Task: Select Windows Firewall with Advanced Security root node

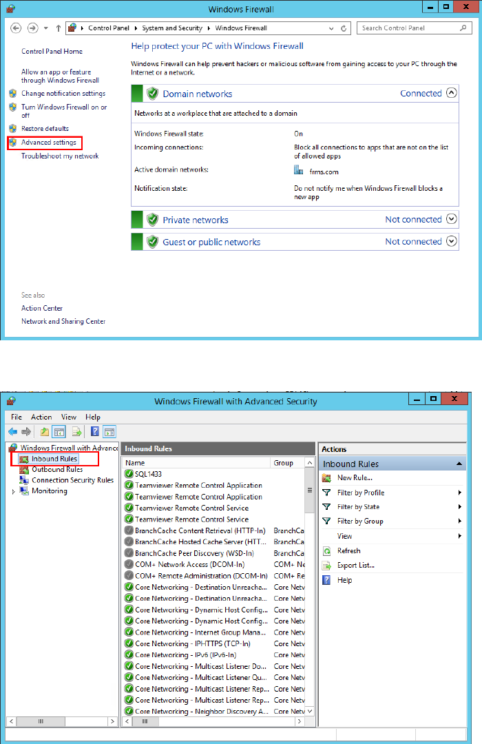Action: pos(69,448)
